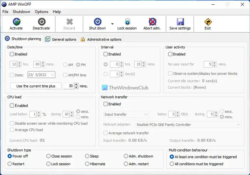Click the CPU during 10 value field
Image resolution: width=250 pixels, height=175 pixels.
[x=66, y=114]
